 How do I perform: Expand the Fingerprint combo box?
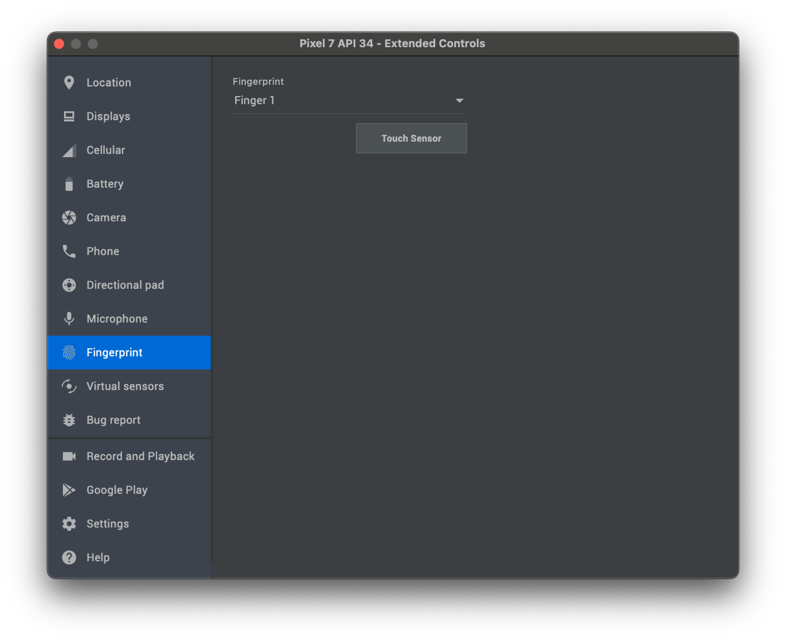pyautogui.click(x=349, y=101)
